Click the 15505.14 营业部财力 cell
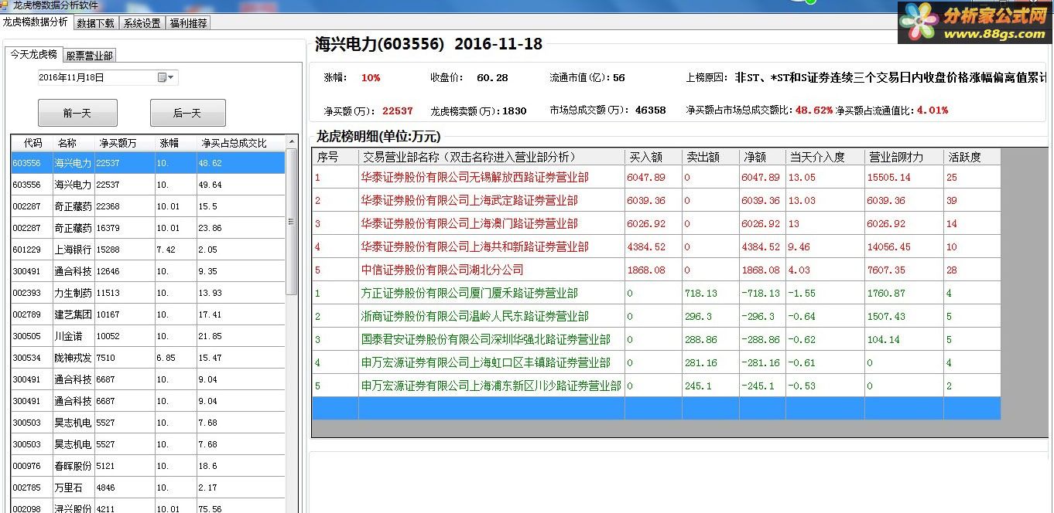 coord(904,177)
